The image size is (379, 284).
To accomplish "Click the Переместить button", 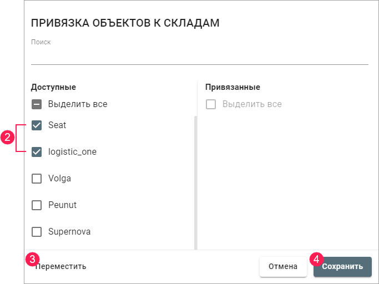I will (x=61, y=266).
